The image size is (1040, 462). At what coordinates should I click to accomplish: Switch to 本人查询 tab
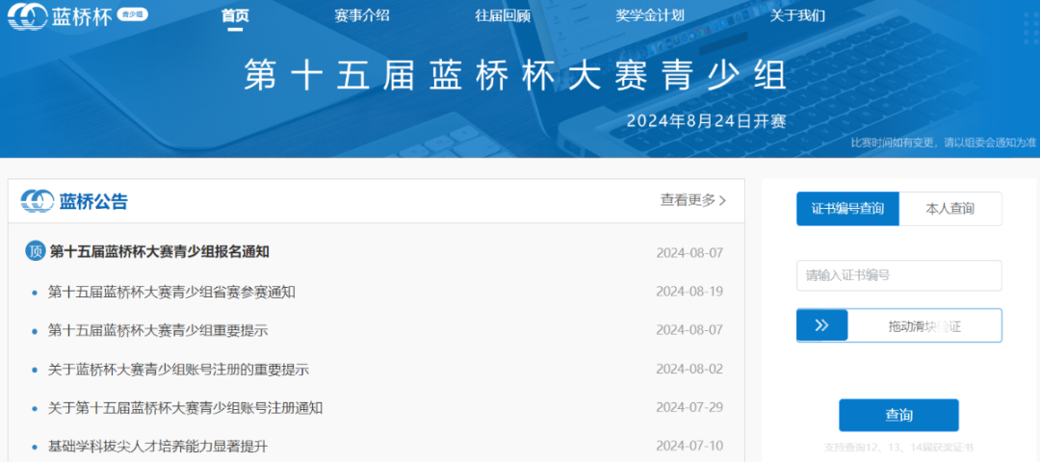coord(949,209)
